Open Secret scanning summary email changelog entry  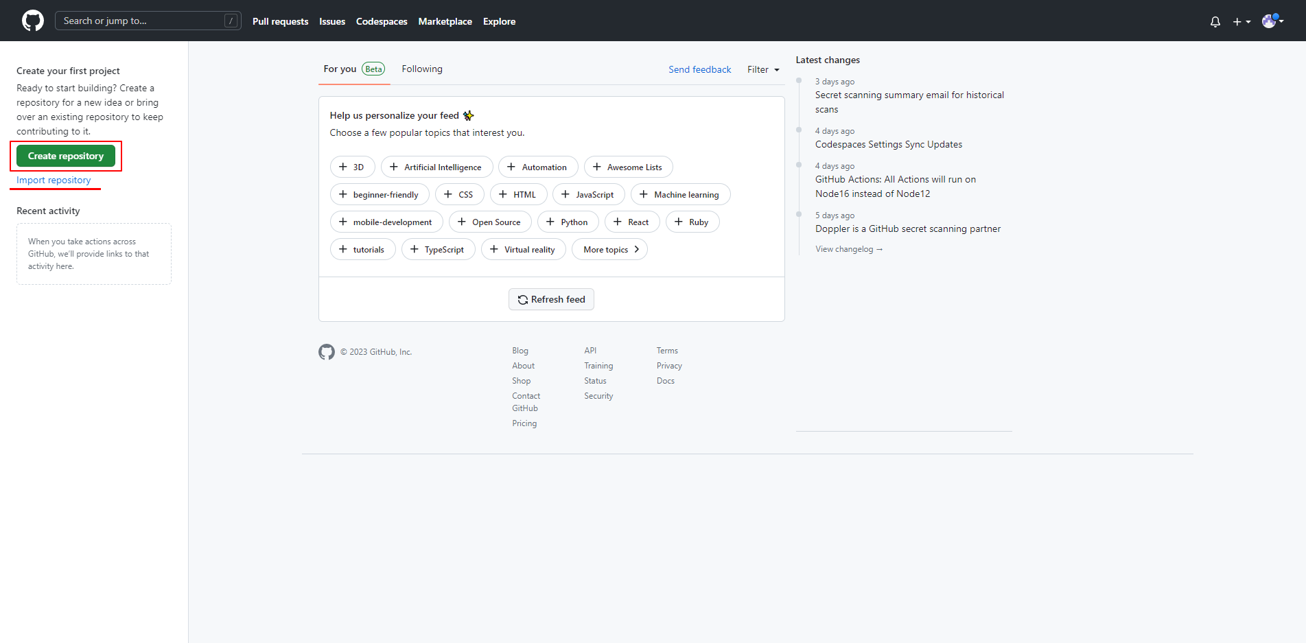coord(909,102)
